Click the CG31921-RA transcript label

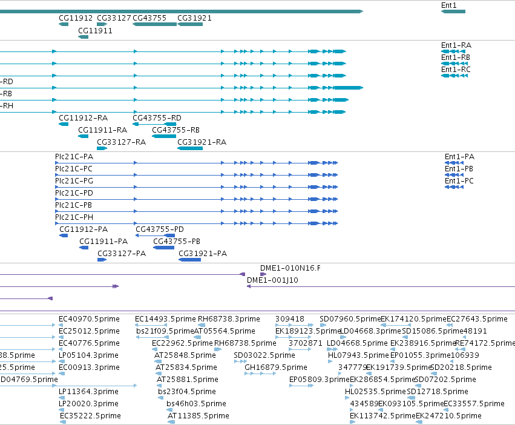point(202,142)
